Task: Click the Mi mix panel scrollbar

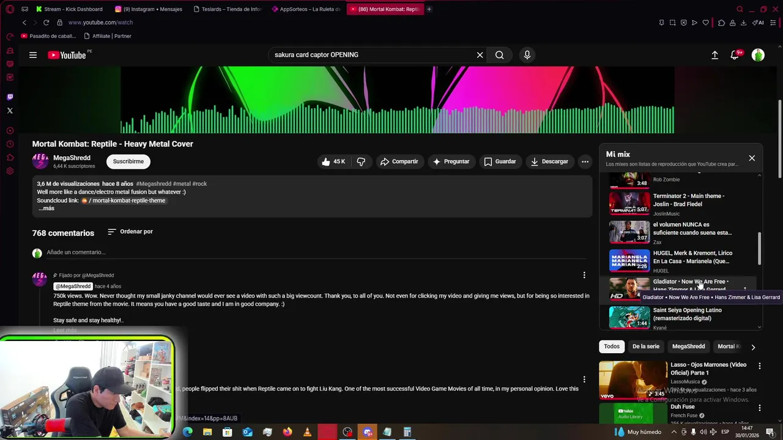Action: [760, 248]
